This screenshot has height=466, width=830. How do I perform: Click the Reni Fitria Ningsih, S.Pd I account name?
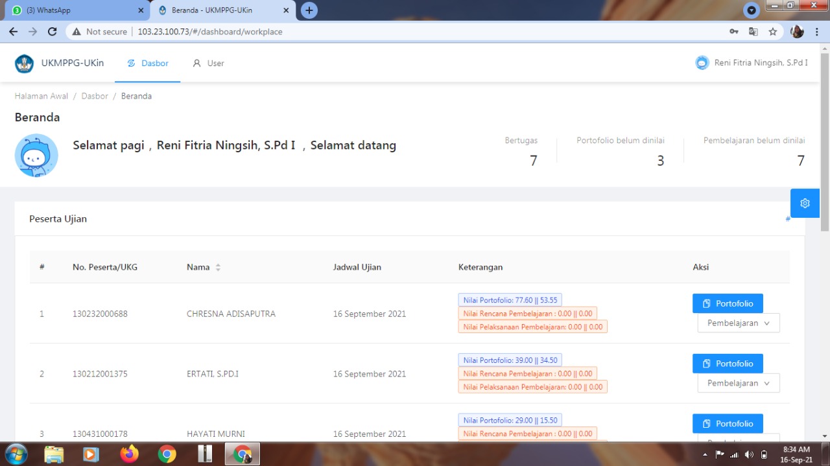761,63
